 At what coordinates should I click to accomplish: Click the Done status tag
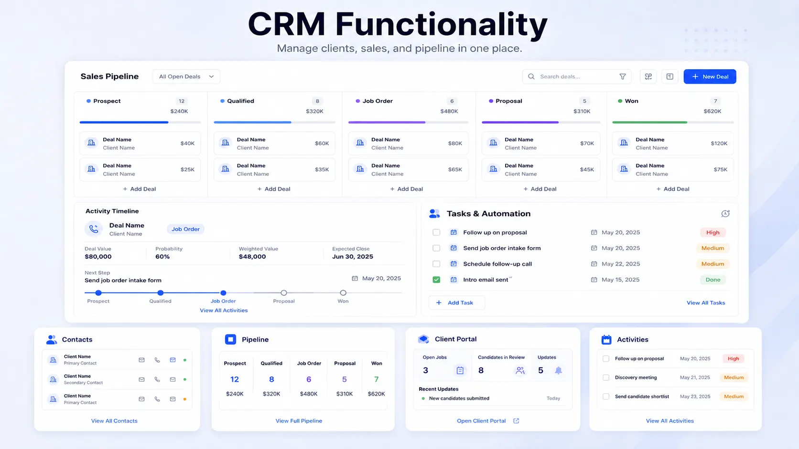point(713,280)
